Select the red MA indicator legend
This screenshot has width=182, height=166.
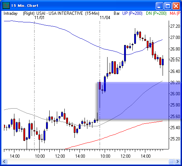175,13
